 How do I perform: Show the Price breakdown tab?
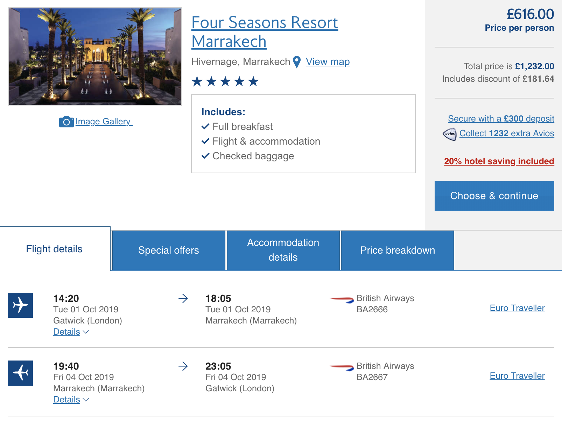(397, 250)
